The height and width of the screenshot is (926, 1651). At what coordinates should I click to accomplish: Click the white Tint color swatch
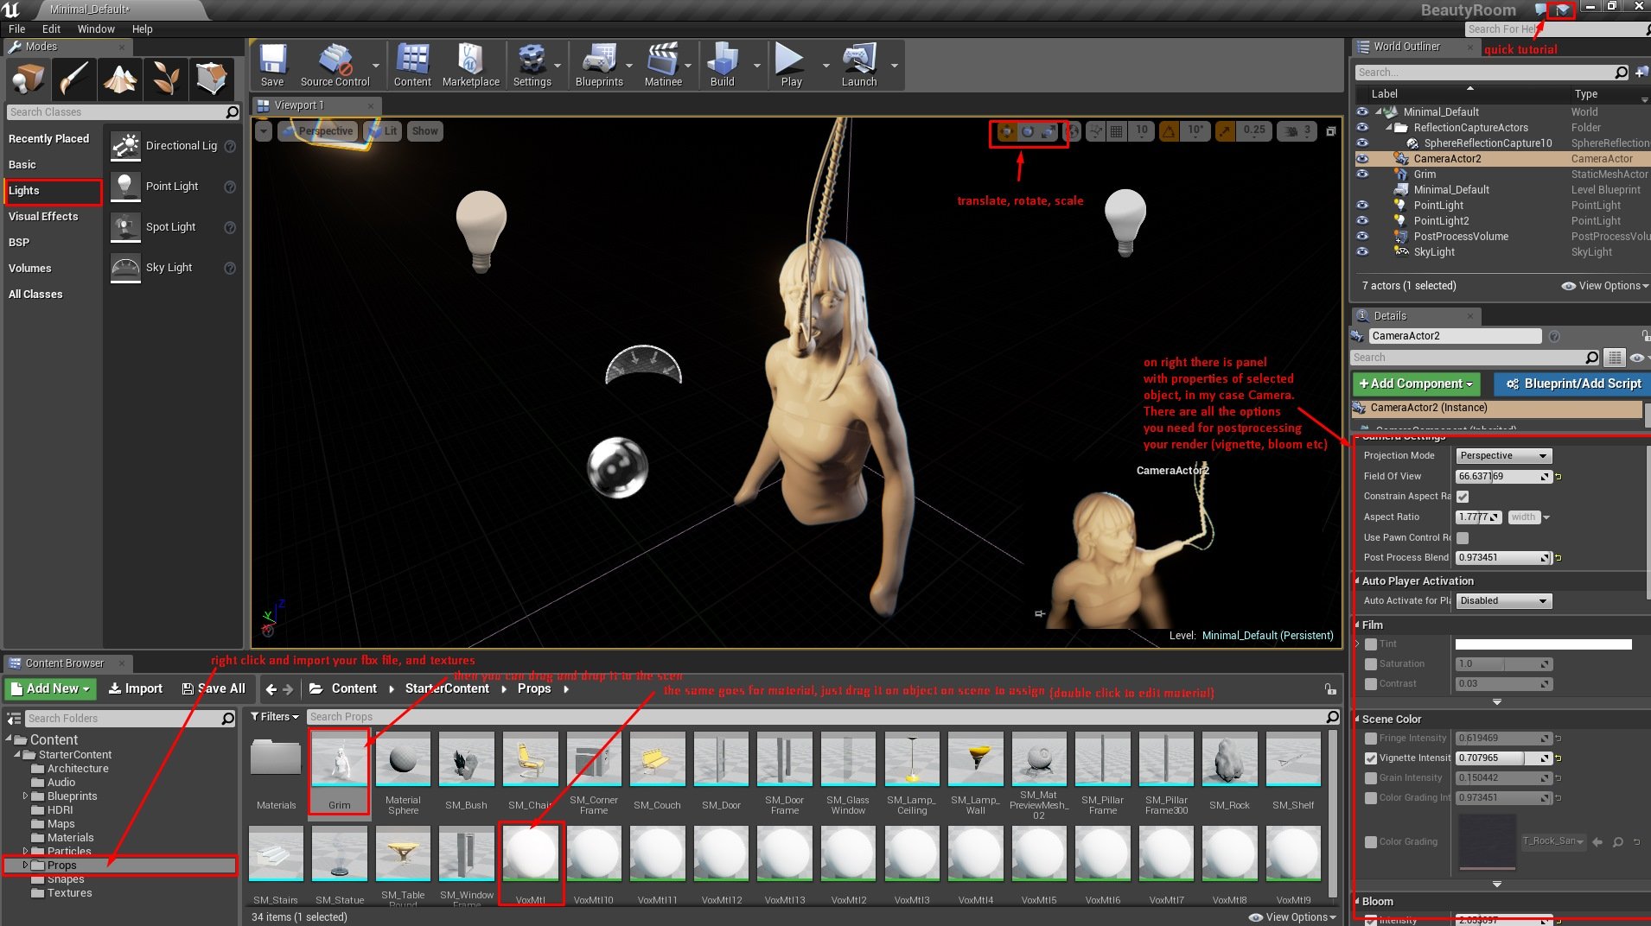click(x=1543, y=644)
